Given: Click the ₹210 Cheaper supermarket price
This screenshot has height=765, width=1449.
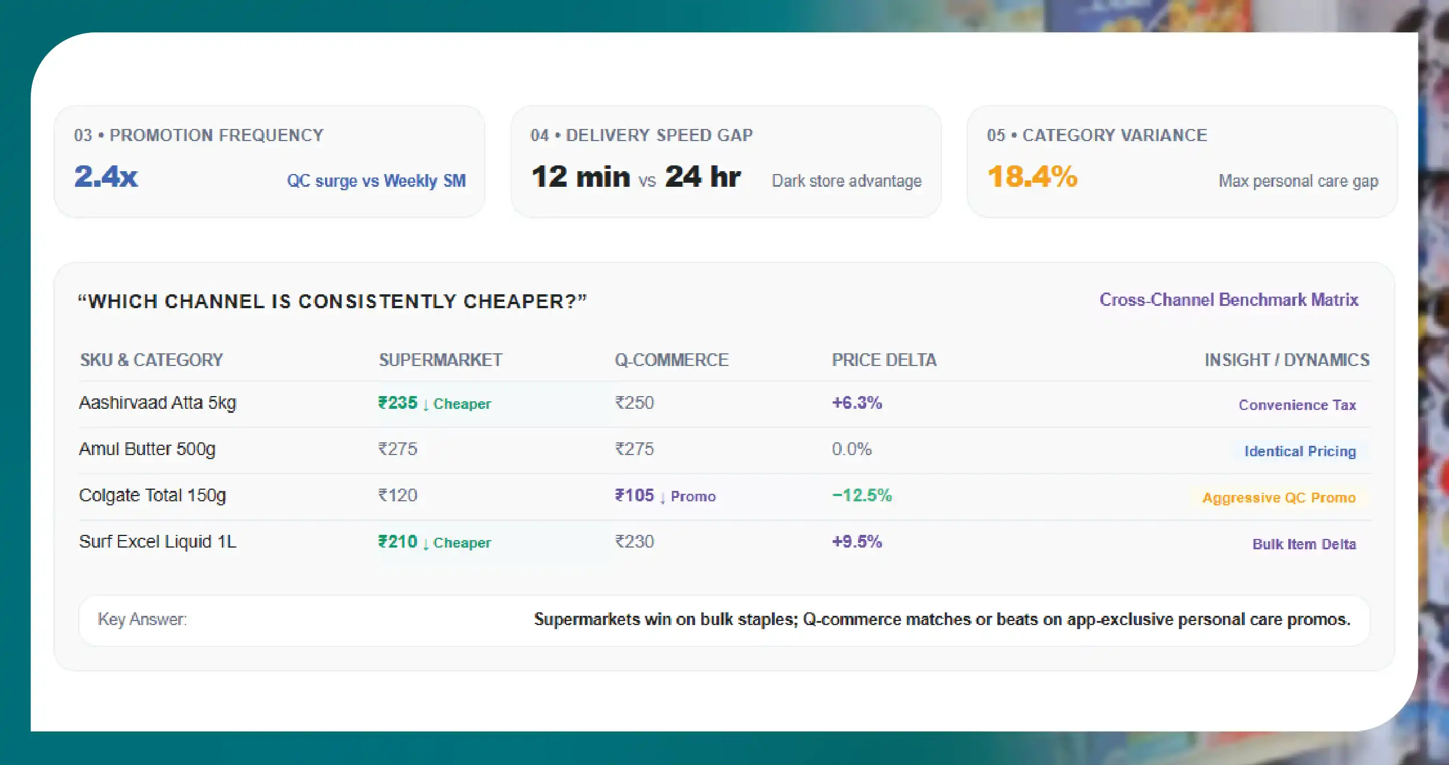Looking at the screenshot, I should (x=435, y=542).
